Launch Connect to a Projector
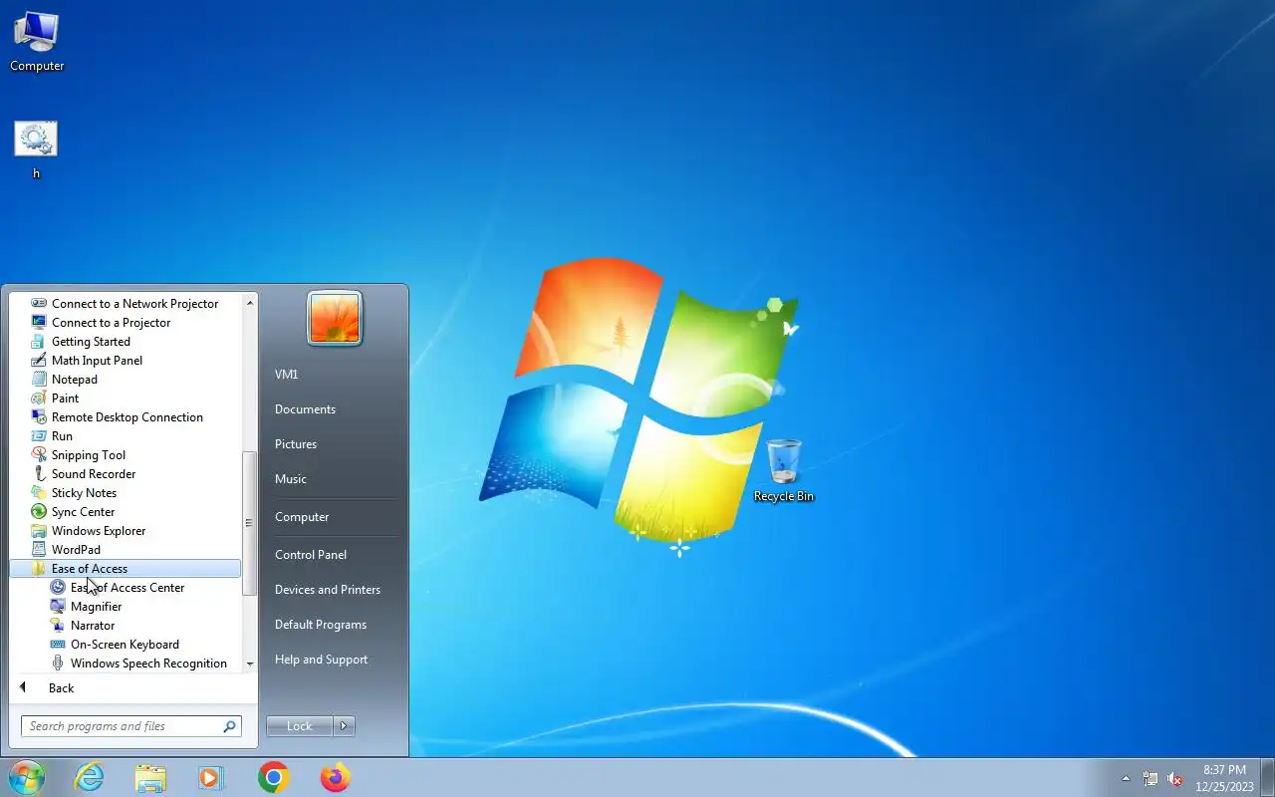Viewport: 1275px width, 797px height. 126,323
